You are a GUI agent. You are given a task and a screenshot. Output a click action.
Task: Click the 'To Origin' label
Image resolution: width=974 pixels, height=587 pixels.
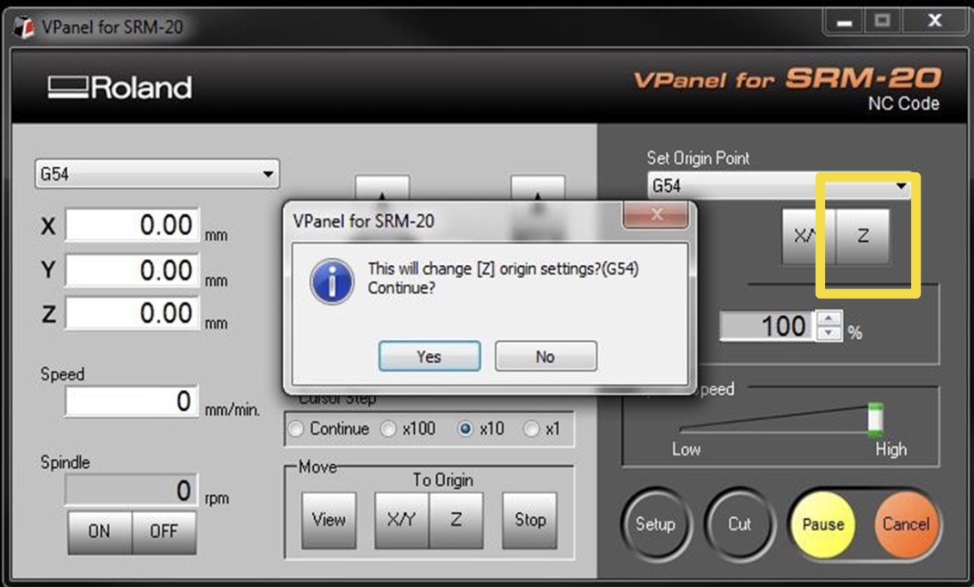(443, 480)
